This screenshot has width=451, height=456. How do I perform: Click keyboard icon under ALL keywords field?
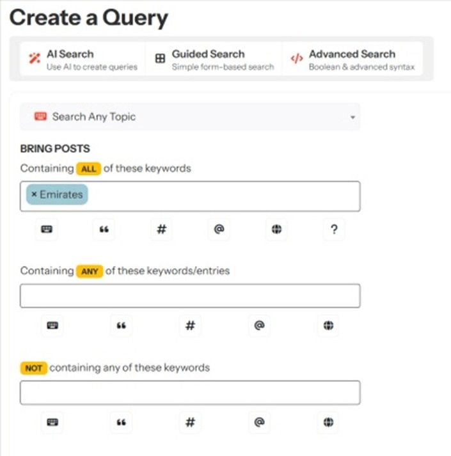pos(47,230)
